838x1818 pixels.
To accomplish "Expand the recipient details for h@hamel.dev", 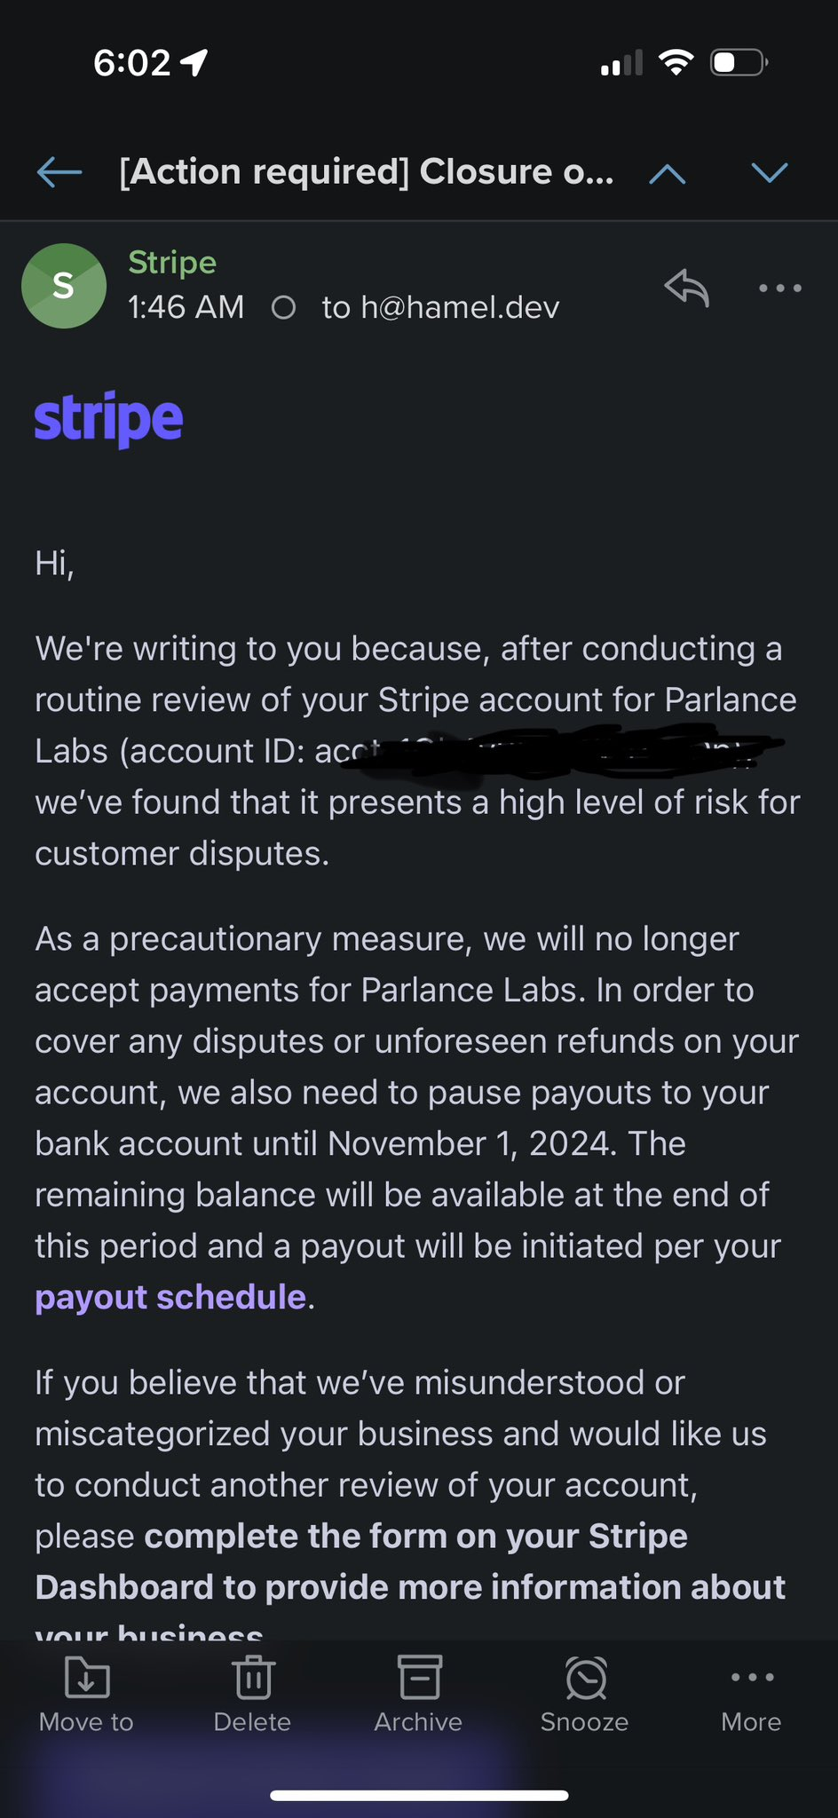I will [x=440, y=308].
